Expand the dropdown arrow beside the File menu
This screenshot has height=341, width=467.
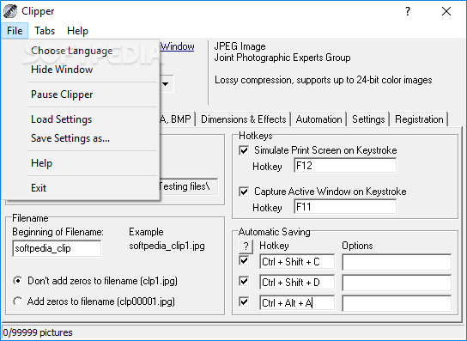tap(167, 84)
